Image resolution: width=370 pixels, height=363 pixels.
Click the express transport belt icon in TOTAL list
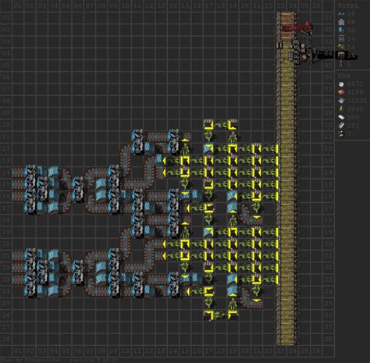point(341,14)
